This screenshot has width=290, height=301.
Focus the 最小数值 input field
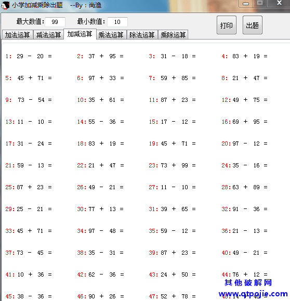click(117, 22)
